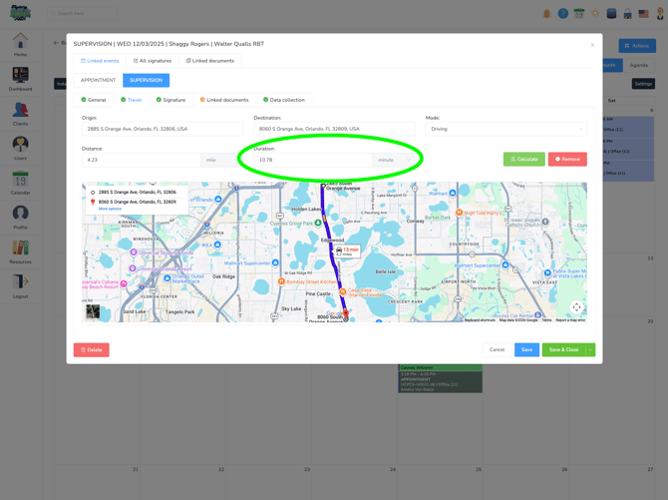Click the Cancel button
Viewport: 668px width, 500px height.
[x=497, y=350]
